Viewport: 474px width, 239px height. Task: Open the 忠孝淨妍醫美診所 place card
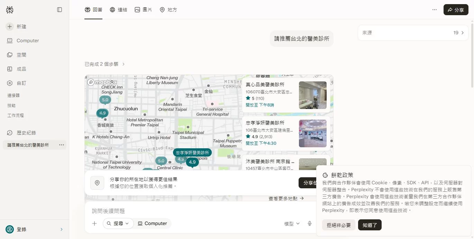coord(286,133)
